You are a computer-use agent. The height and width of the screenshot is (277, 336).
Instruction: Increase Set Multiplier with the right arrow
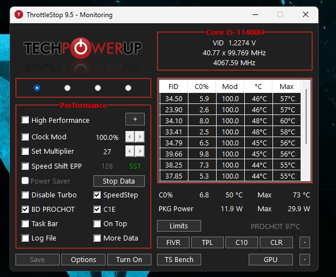pyautogui.click(x=140, y=151)
